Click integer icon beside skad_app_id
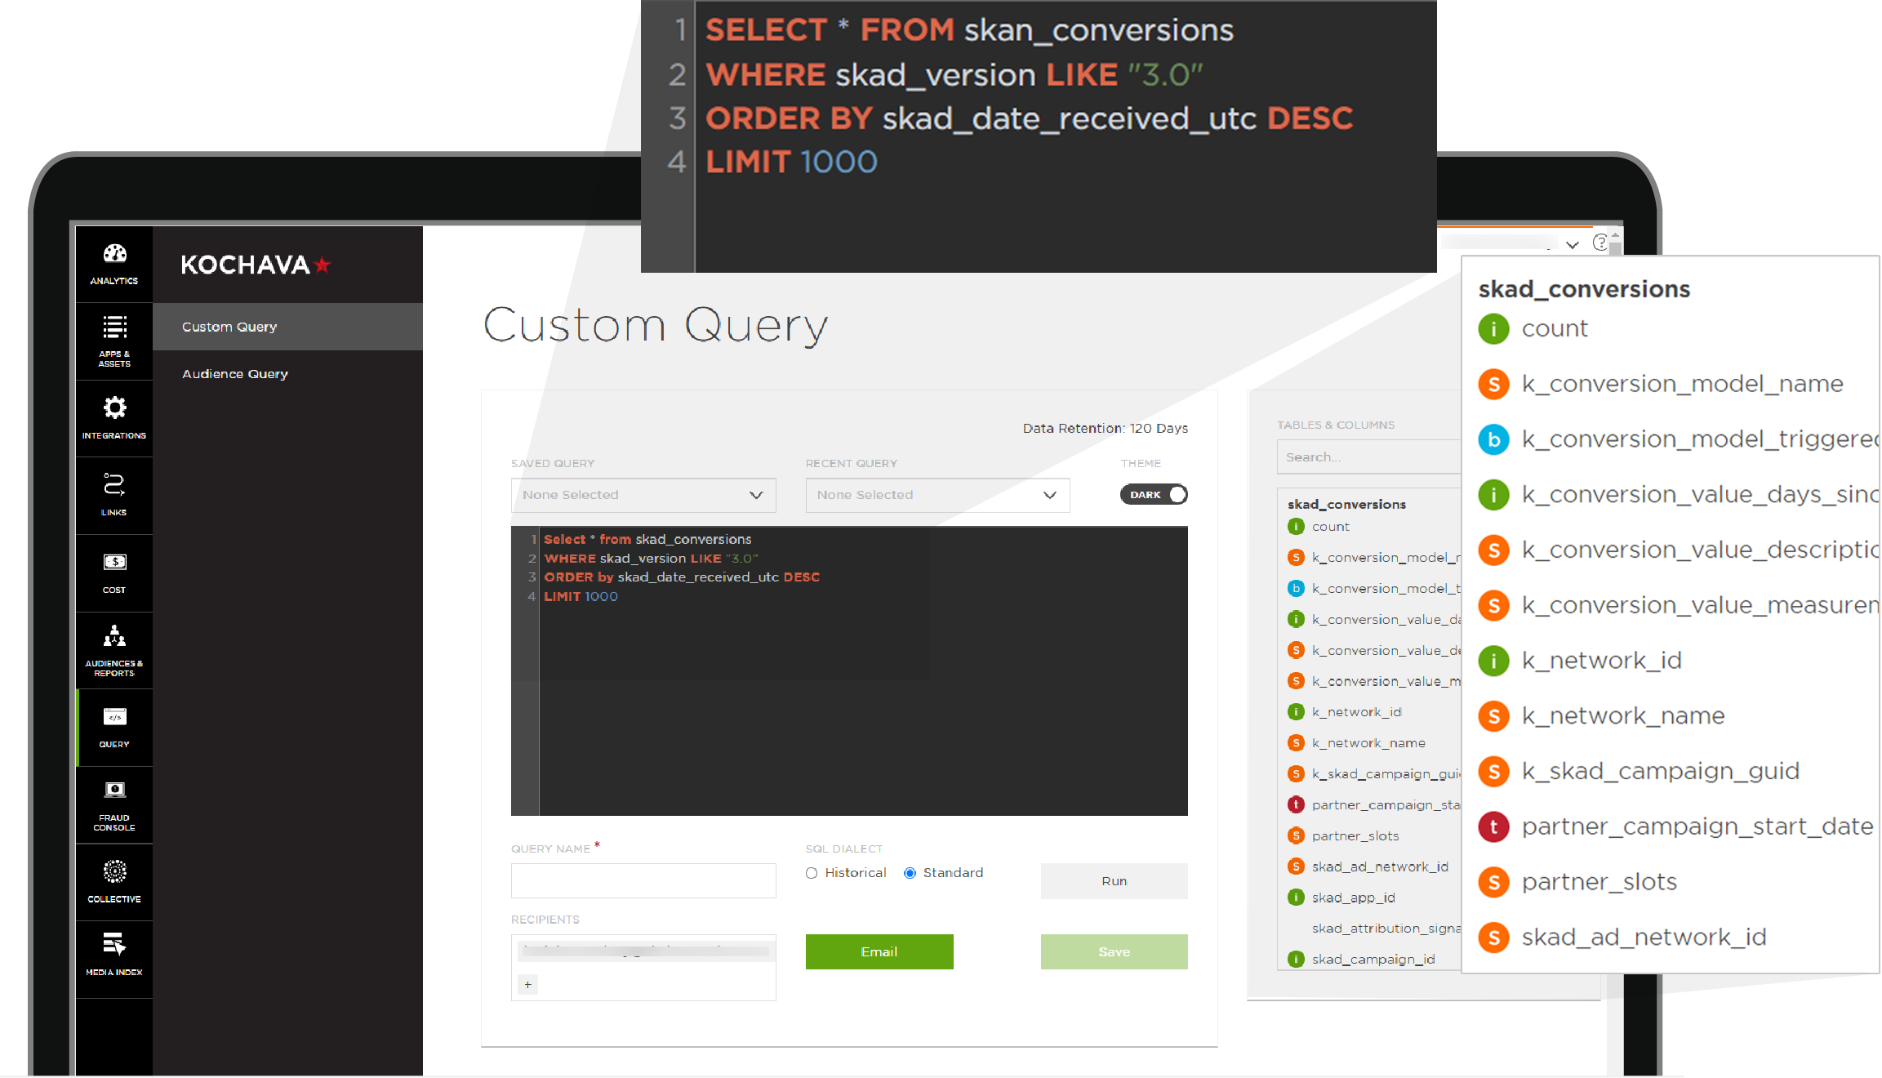This screenshot has height=1078, width=1882. click(1296, 898)
